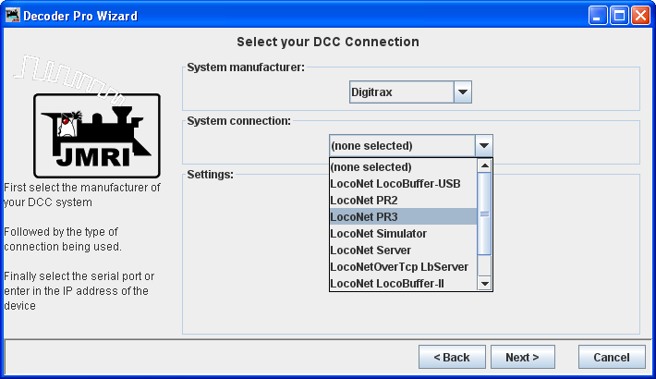This screenshot has height=379, width=656.
Task: Go to the previous step with Back
Action: (452, 357)
